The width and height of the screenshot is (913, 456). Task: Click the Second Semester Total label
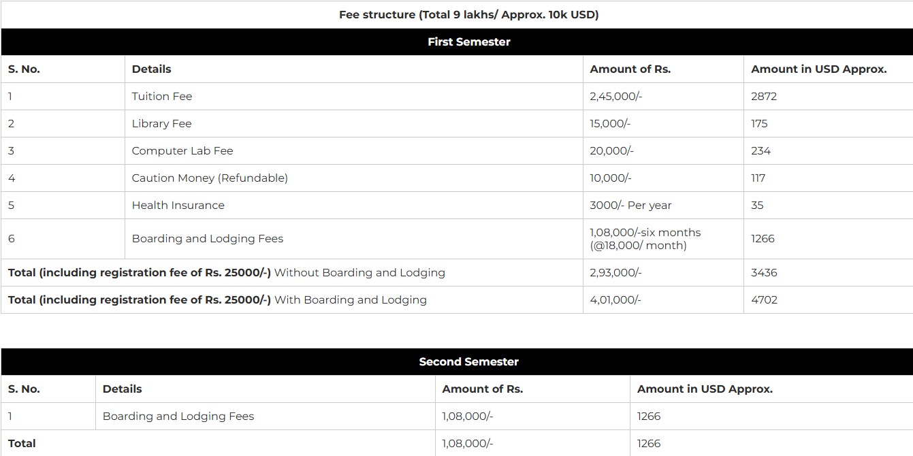pos(22,443)
